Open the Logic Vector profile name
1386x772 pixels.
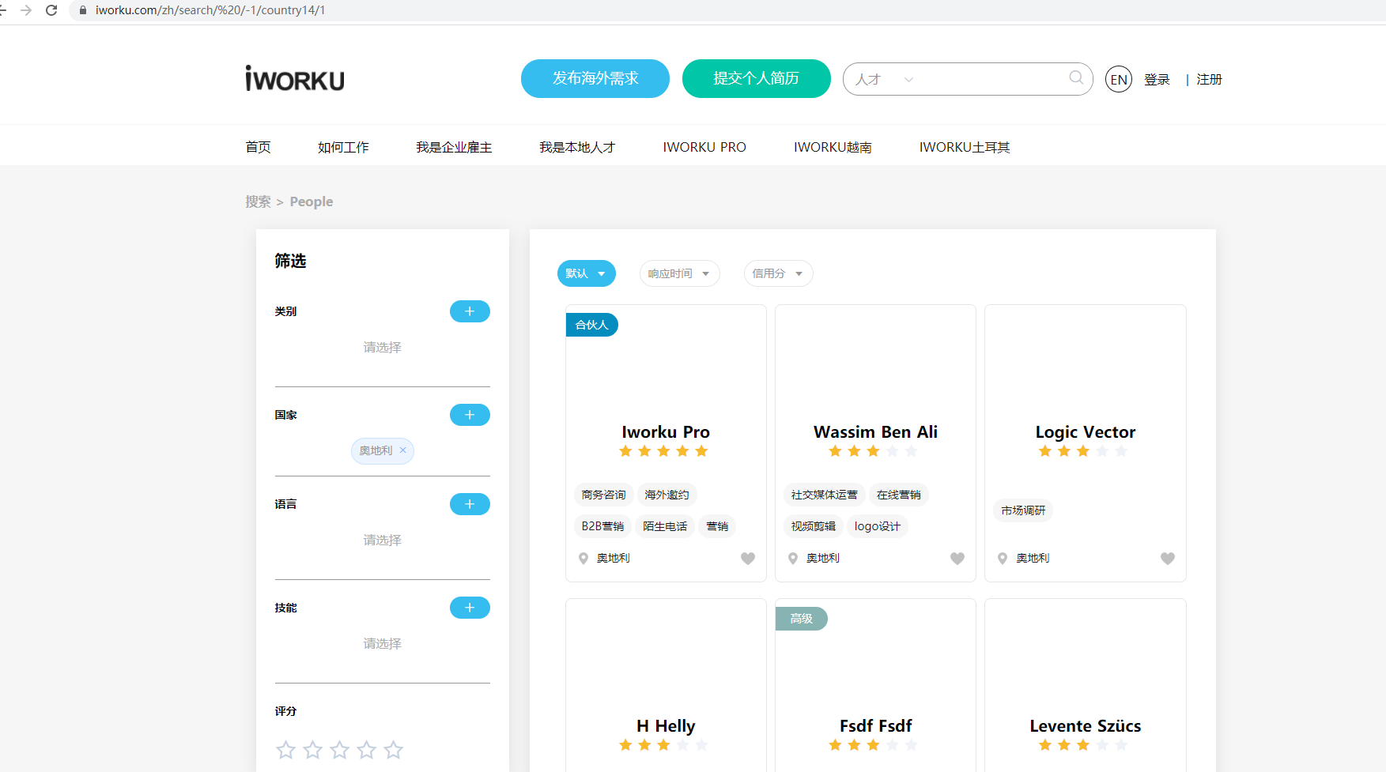point(1086,432)
